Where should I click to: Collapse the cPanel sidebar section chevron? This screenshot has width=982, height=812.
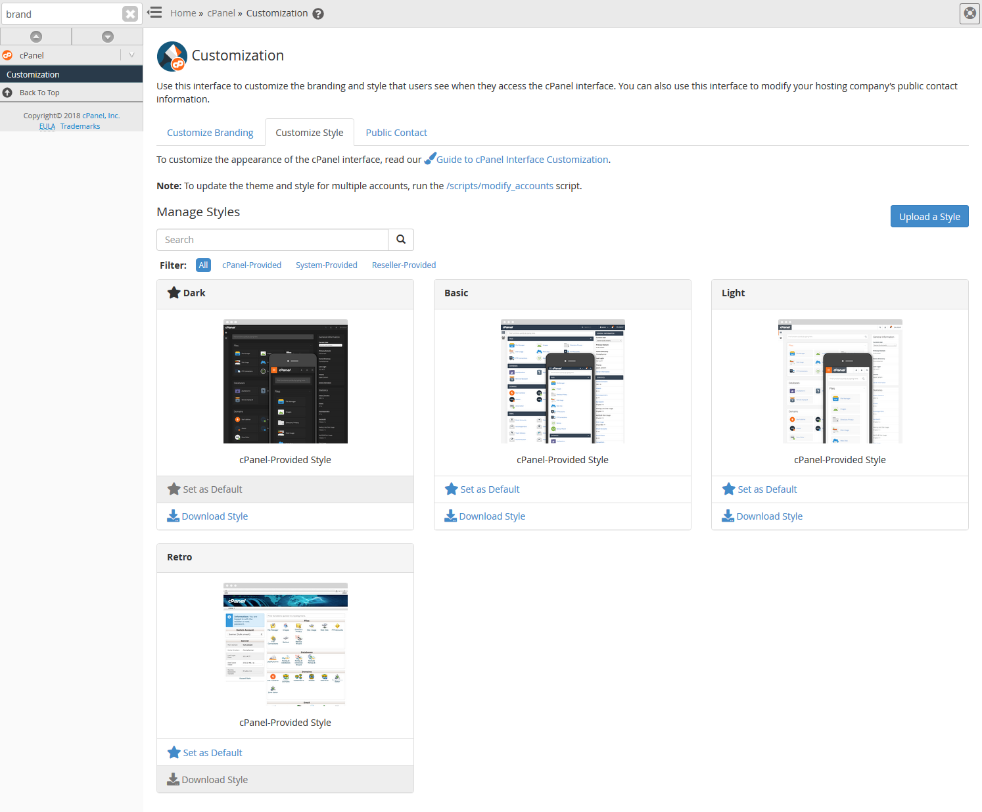(x=131, y=55)
